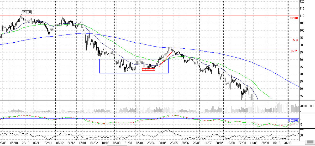Select the 05/10 date label
The image size is (315, 146).
pyautogui.click(x=14, y=143)
